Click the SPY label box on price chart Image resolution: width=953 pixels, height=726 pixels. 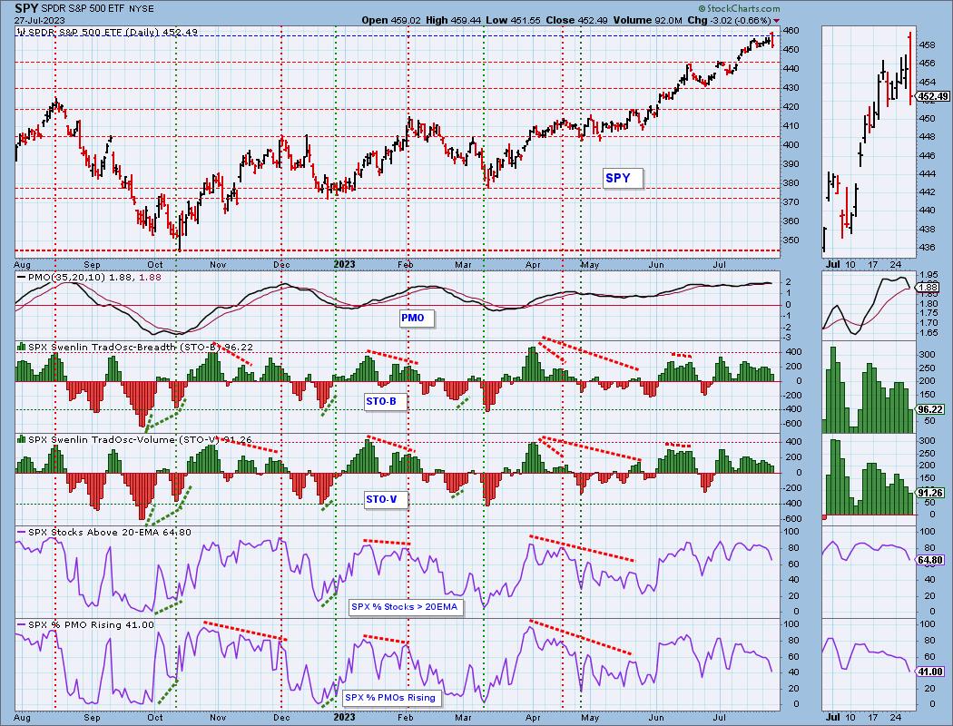(x=622, y=178)
